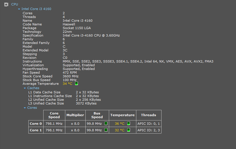
Task: Click the 36 °C temperature value
Action: coord(120,124)
